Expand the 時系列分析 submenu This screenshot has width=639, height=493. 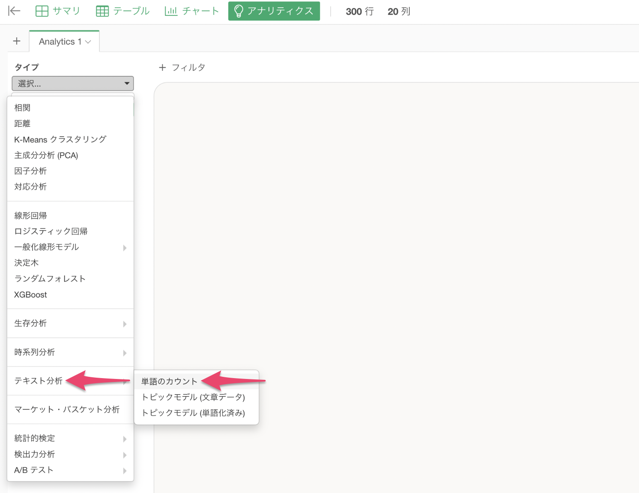70,352
